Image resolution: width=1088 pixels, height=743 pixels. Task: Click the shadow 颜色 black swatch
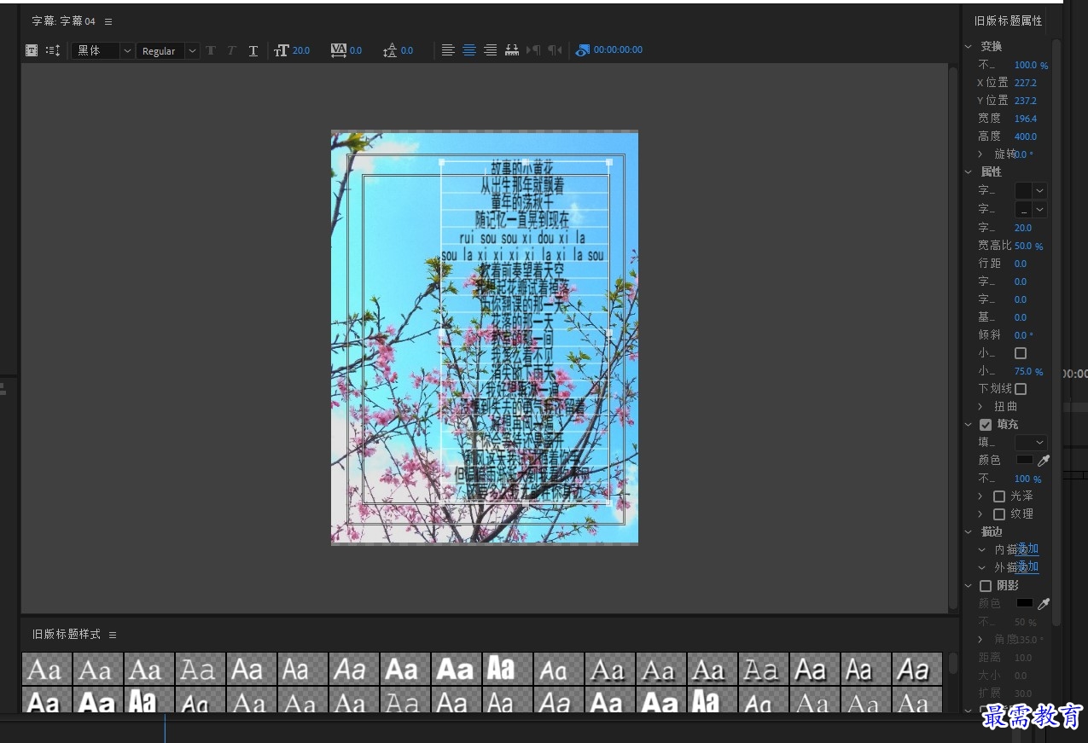click(x=1025, y=603)
